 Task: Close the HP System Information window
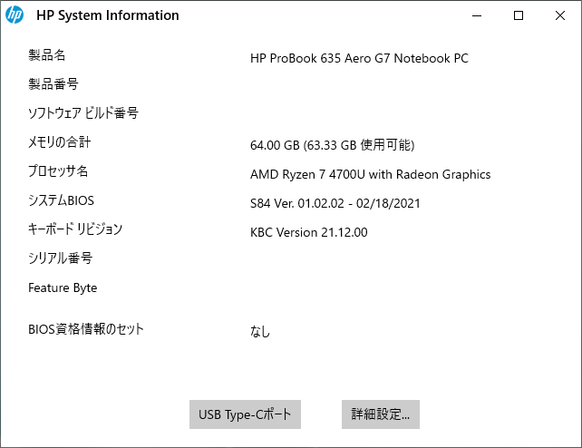point(559,15)
